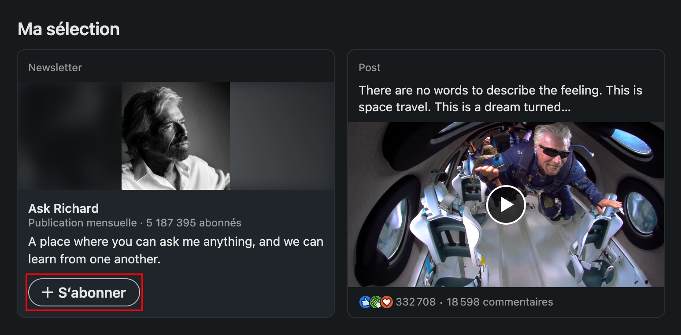Click the black-and-white portrait newsletter image
The image size is (681, 335).
pyautogui.click(x=176, y=136)
